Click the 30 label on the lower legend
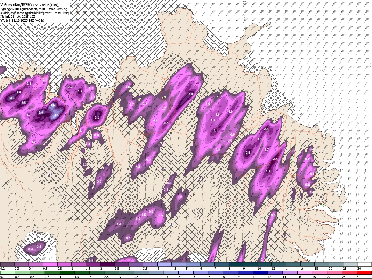Viewport: 372px width, 279px height. [x=358, y=277]
